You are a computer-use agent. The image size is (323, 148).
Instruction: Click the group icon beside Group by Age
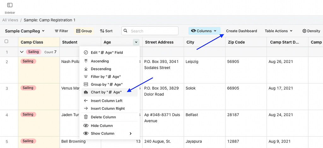click(86, 84)
